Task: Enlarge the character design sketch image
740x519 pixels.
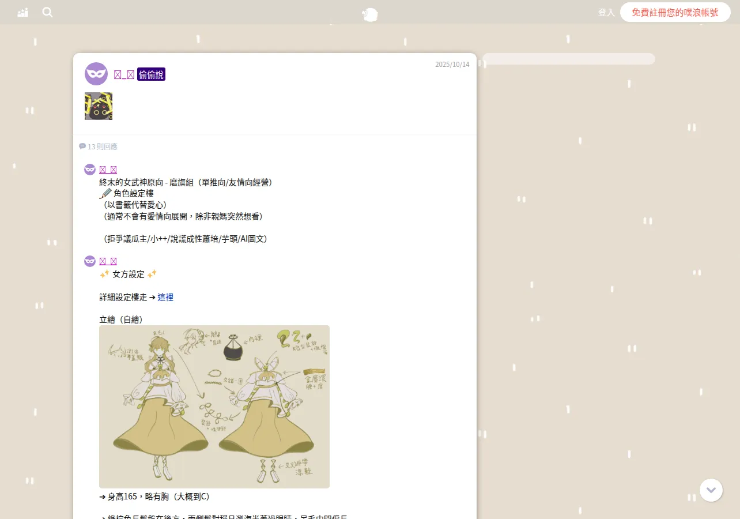Action: pos(214,407)
